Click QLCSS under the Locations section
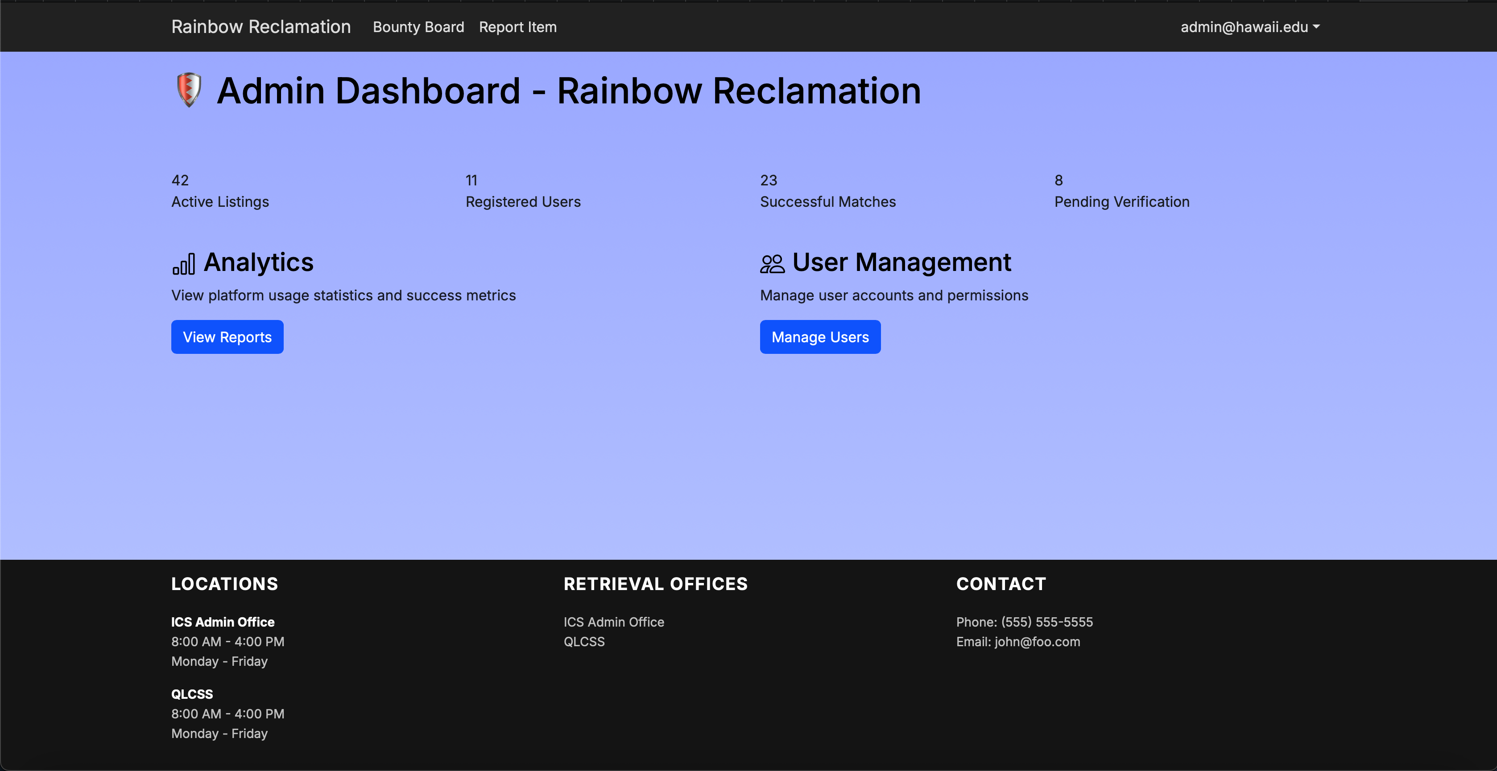Image resolution: width=1497 pixels, height=771 pixels. [x=192, y=694]
